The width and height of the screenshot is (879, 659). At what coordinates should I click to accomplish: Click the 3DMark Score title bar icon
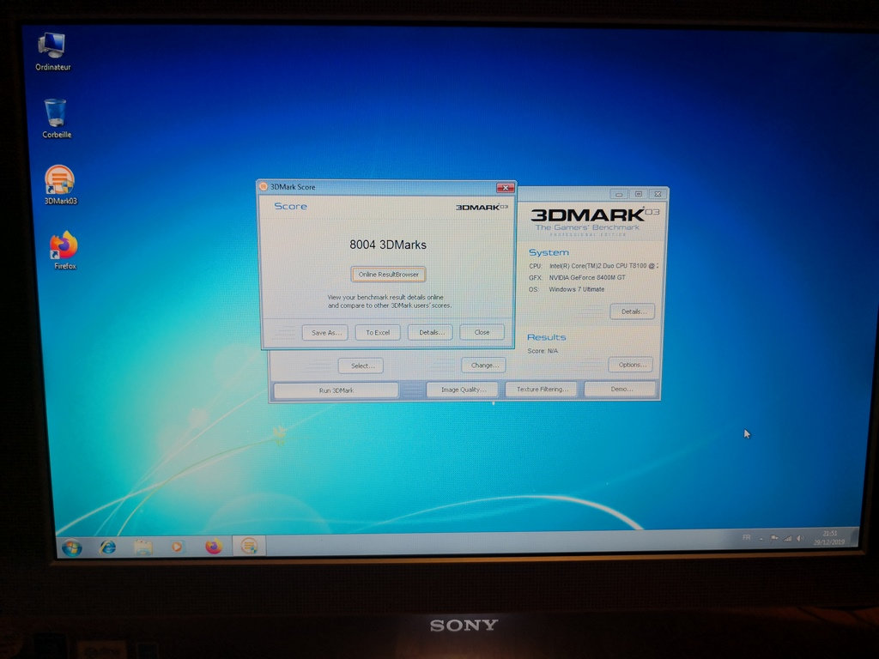[264, 186]
